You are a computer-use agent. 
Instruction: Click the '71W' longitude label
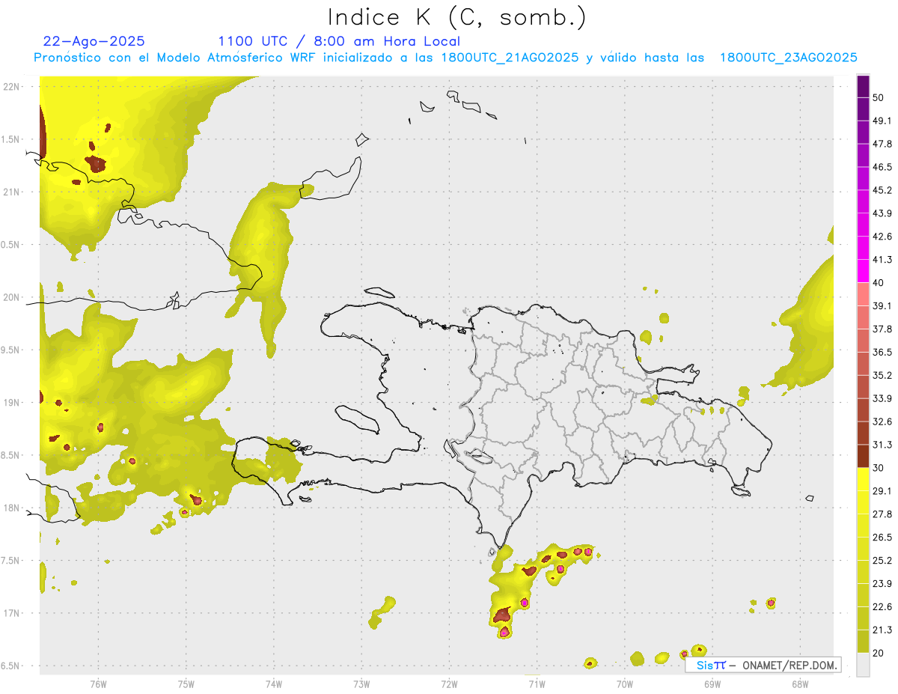click(537, 684)
